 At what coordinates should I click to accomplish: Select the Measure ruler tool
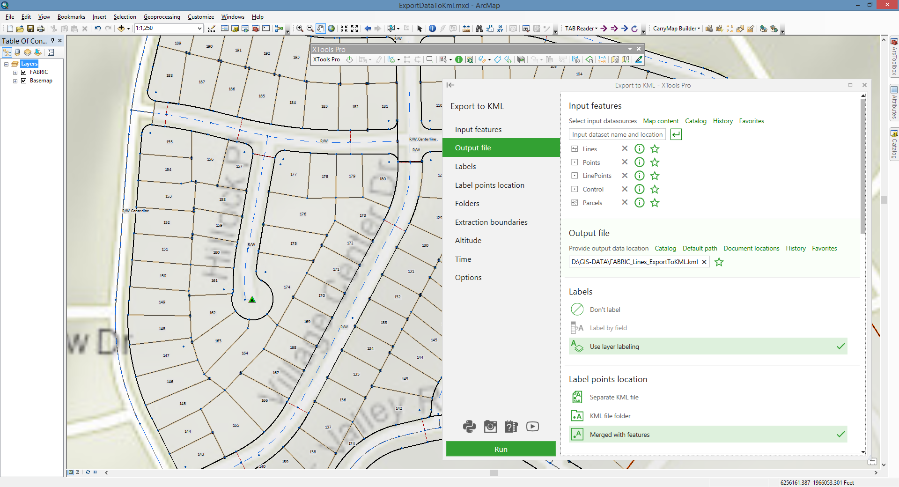pos(466,29)
